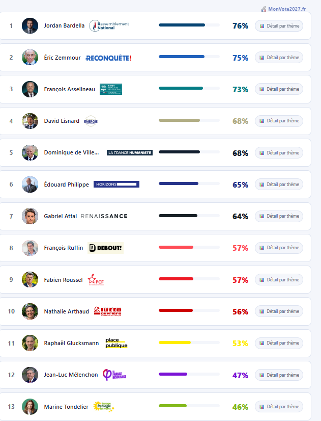
Task: Click François Ruffin's red progress bar
Action: click(x=176, y=247)
